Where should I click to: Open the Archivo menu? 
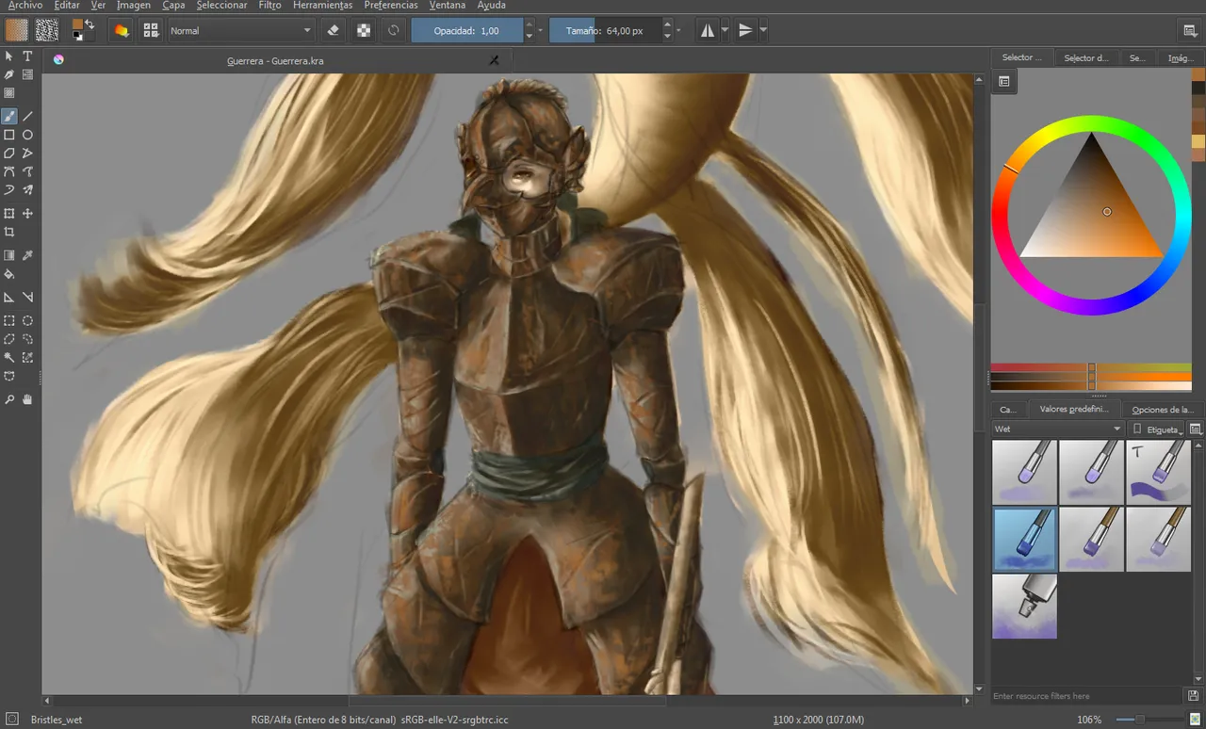click(x=24, y=6)
